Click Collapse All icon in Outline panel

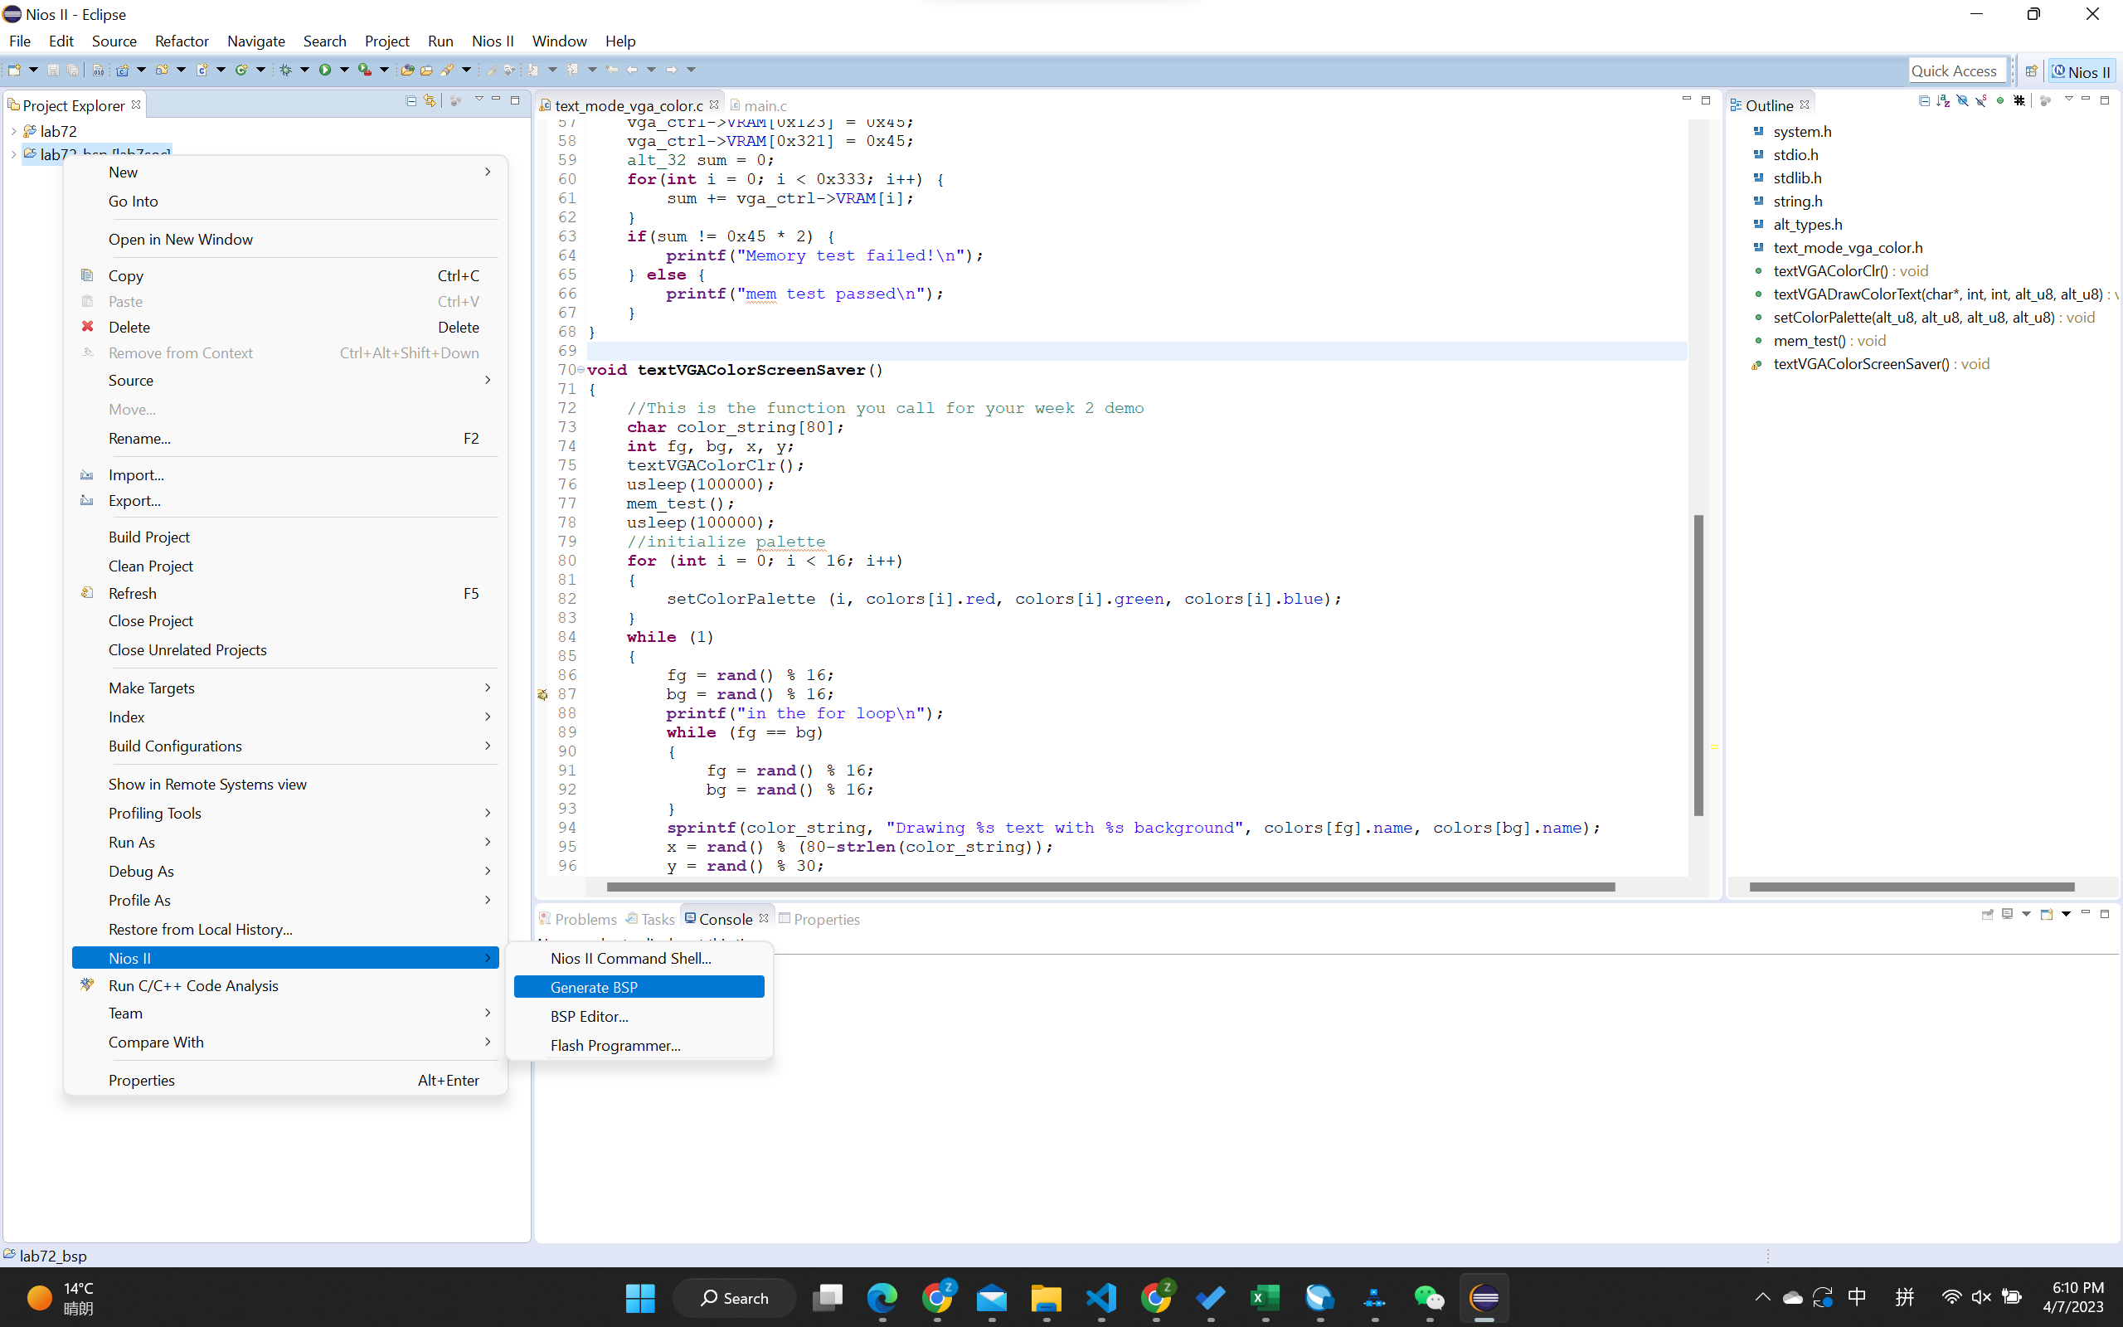pos(1925,101)
